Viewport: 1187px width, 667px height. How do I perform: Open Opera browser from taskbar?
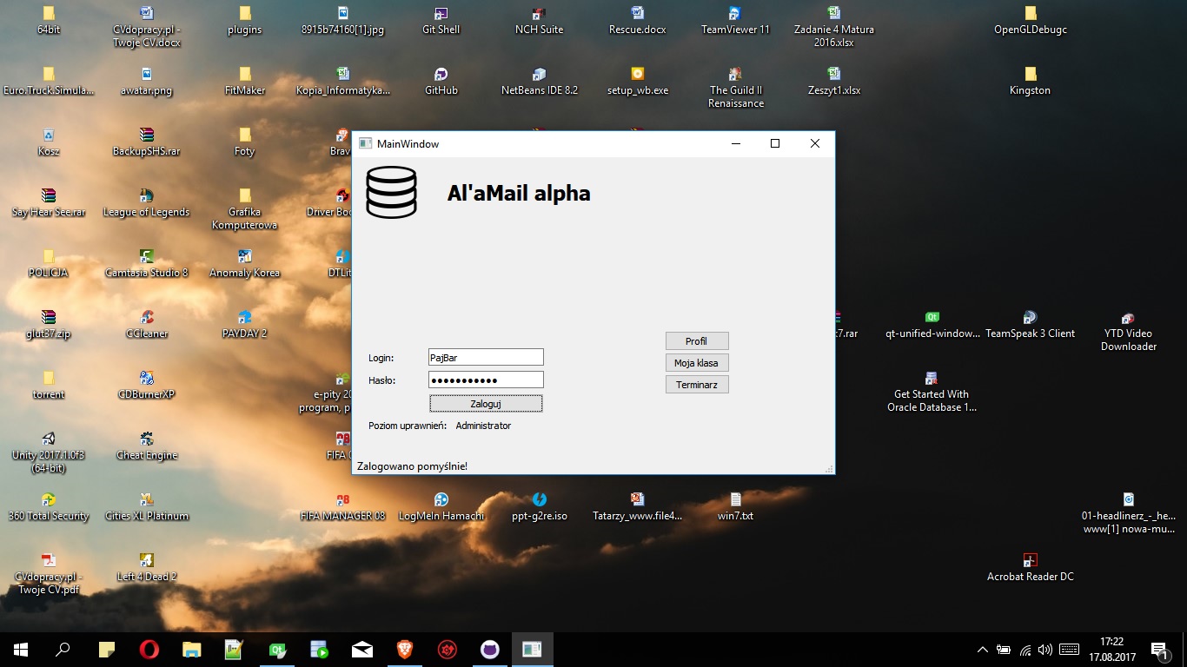pos(149,649)
